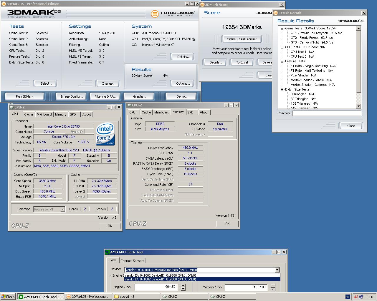Click the AMD GPU Clock Tool title icon
This screenshot has width=377, height=301.
pyautogui.click(x=108, y=252)
